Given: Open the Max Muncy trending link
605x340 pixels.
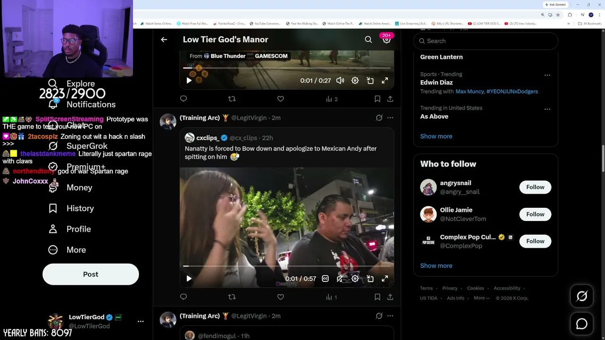Looking at the screenshot, I should coord(469,92).
